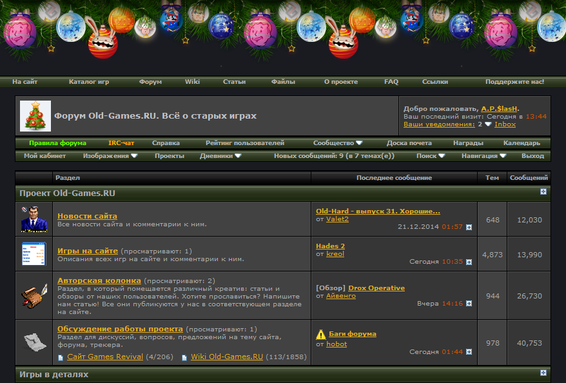
Task: Open user Айвенго profile
Action: [x=341, y=296]
